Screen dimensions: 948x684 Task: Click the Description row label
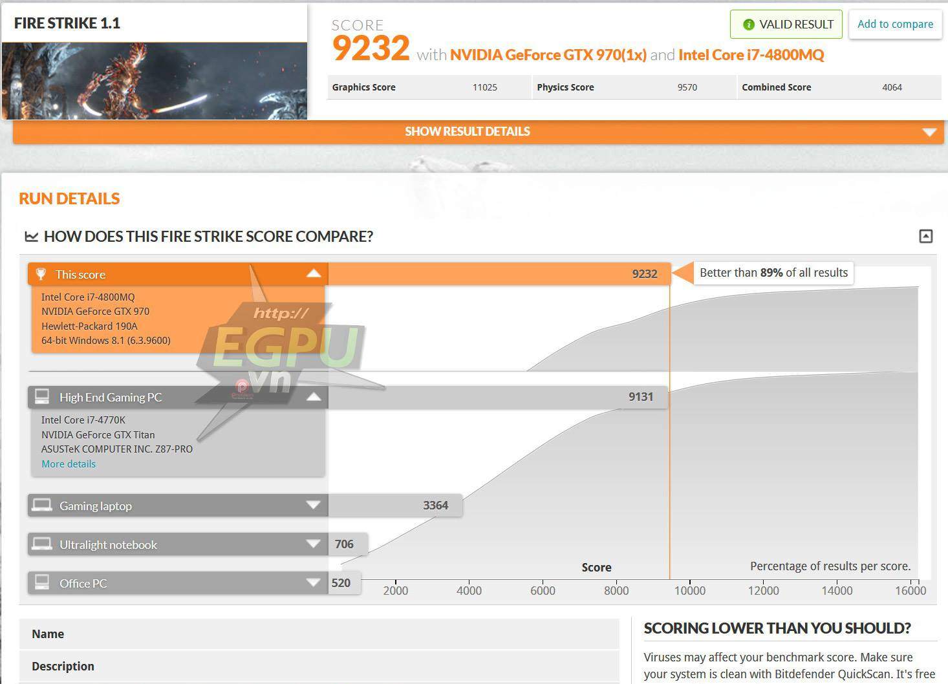click(63, 666)
